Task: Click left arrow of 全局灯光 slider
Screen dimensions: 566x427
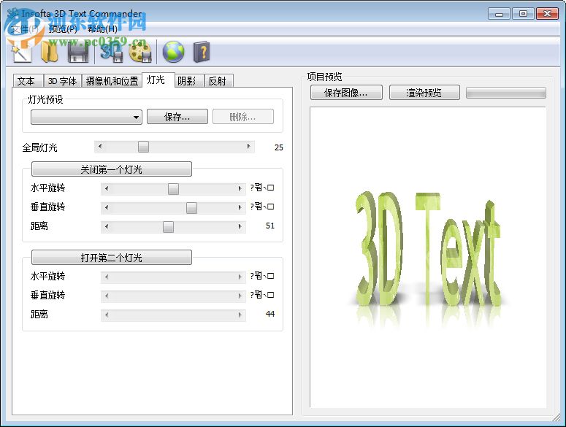Action: [x=100, y=147]
